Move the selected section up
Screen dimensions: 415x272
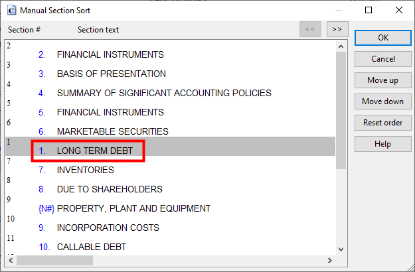point(383,80)
